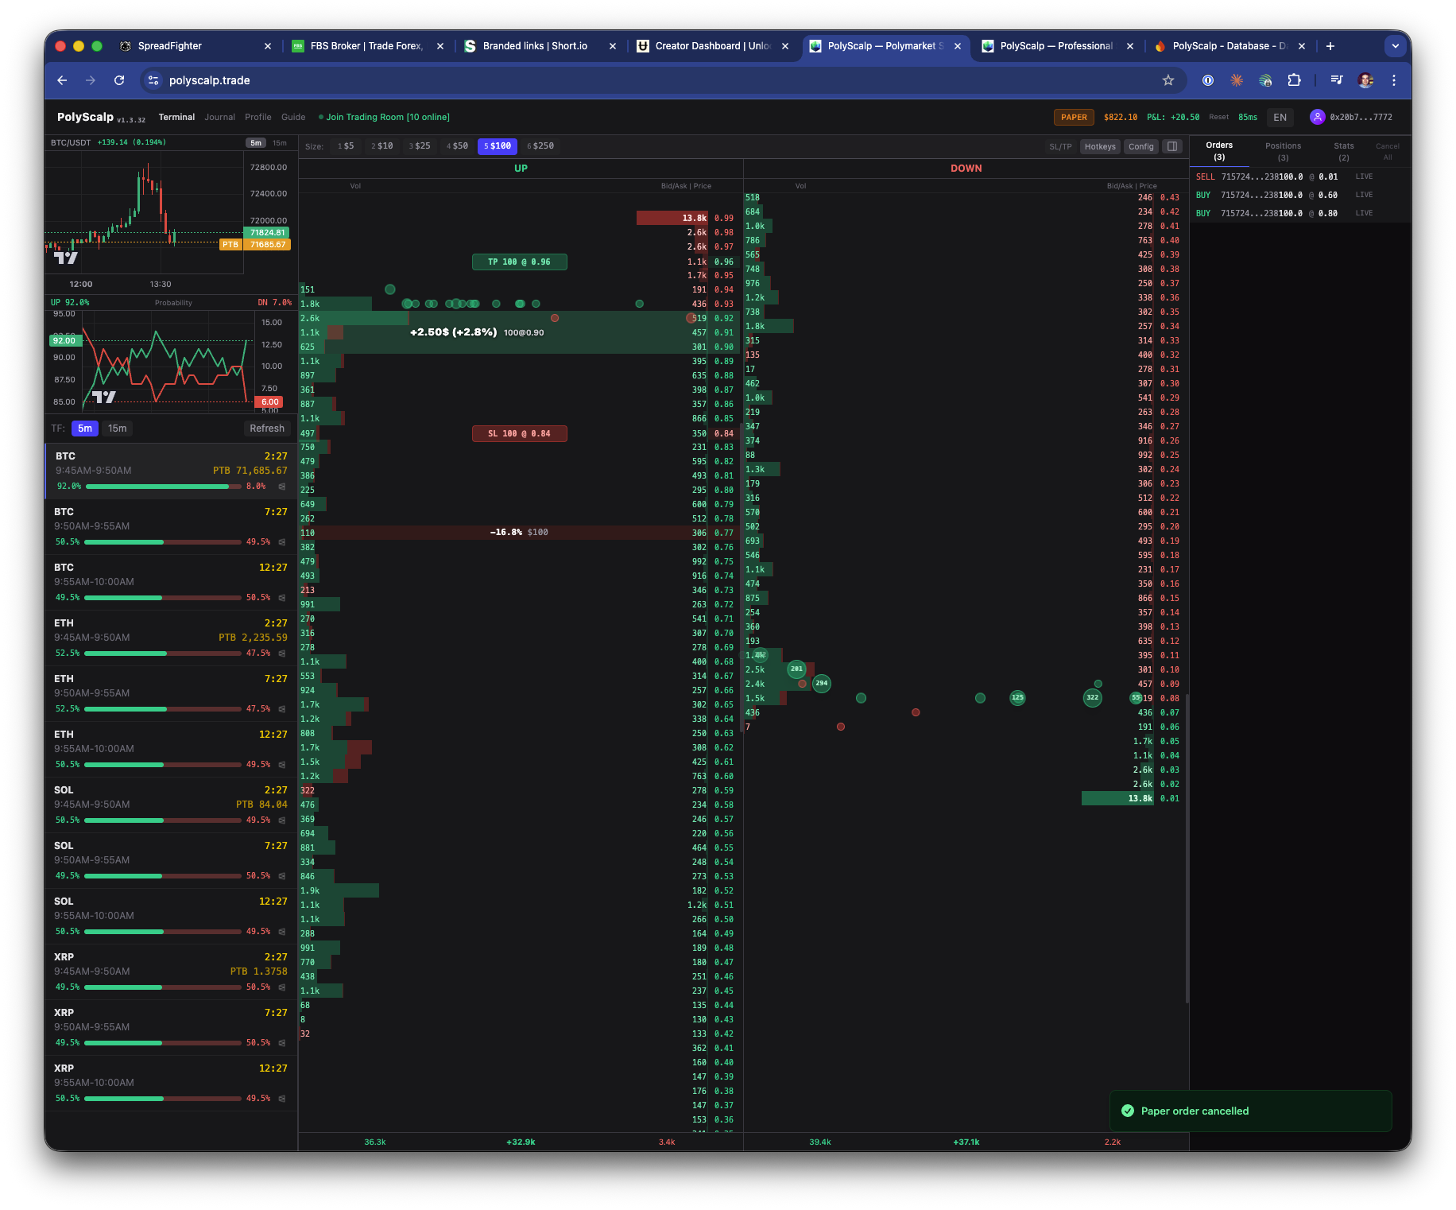Viewport: 1456px width, 1210px height.
Task: Click the TradingView logo on the probability chart
Action: point(103,395)
